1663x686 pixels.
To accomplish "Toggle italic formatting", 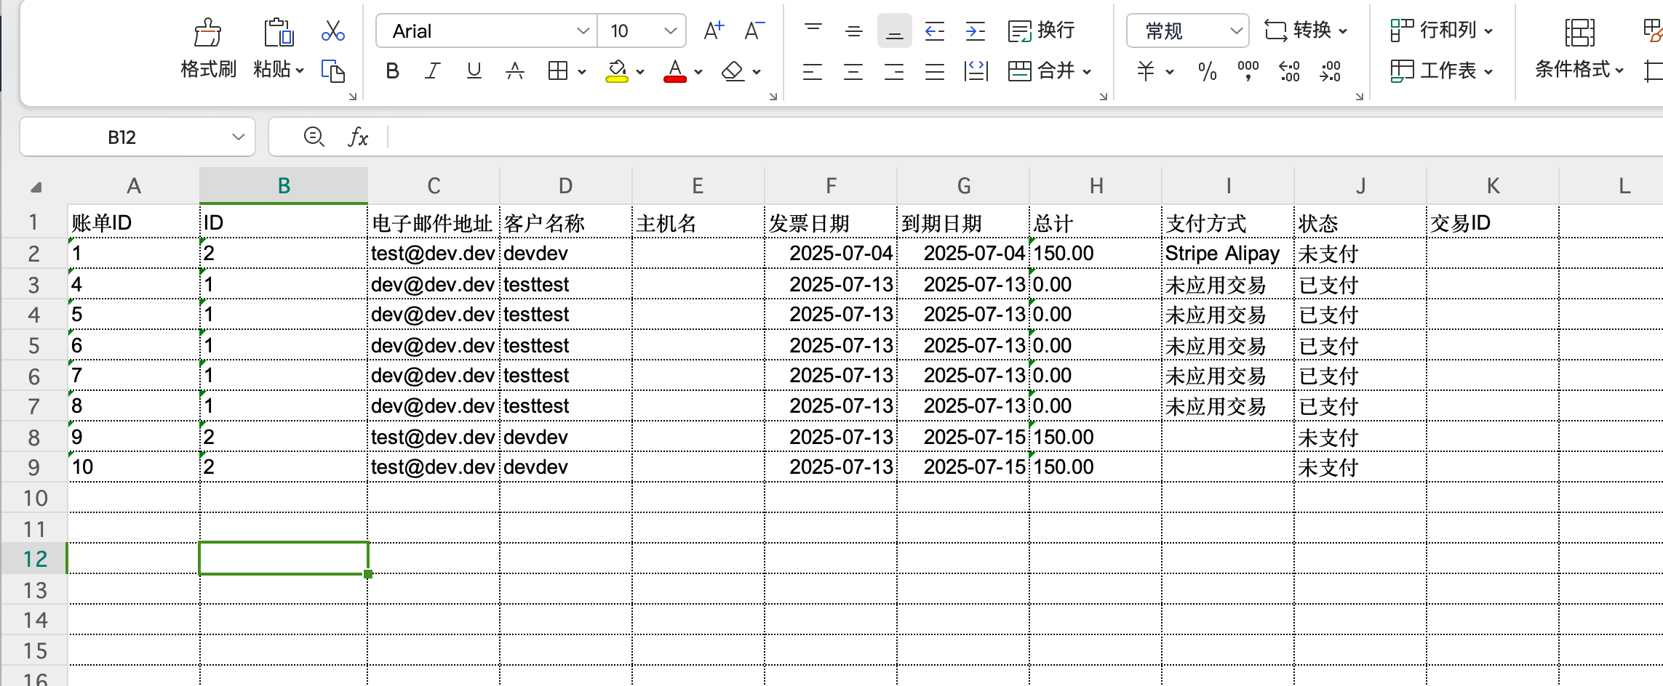I will point(433,71).
